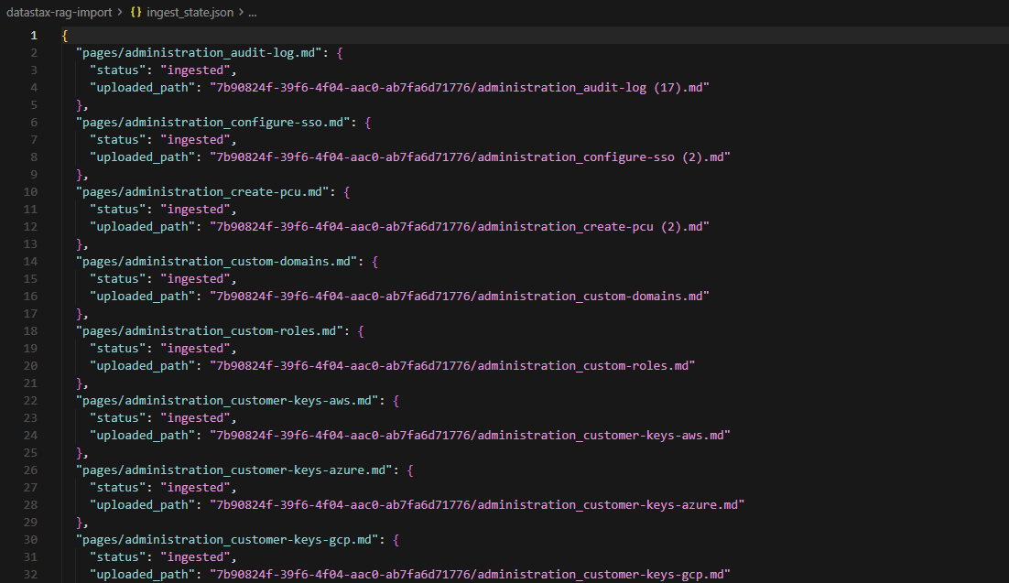Click key "pages/administration_custom-domains.md"
Screen dimensions: 1009x583
(217, 261)
